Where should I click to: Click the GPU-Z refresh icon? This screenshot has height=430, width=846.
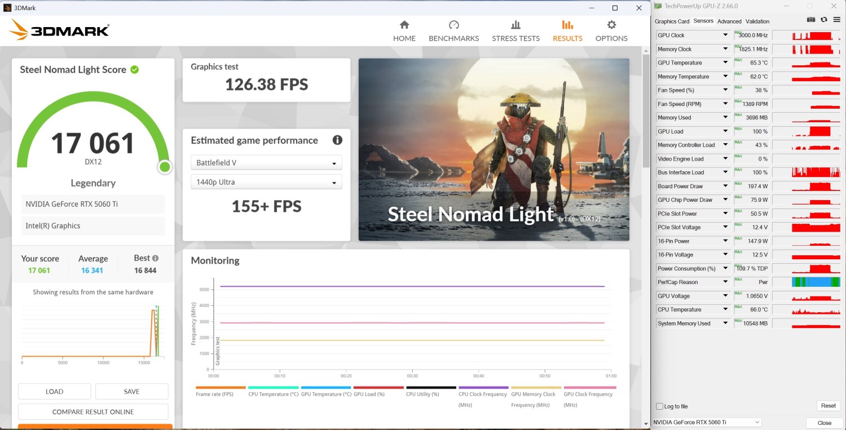point(823,20)
